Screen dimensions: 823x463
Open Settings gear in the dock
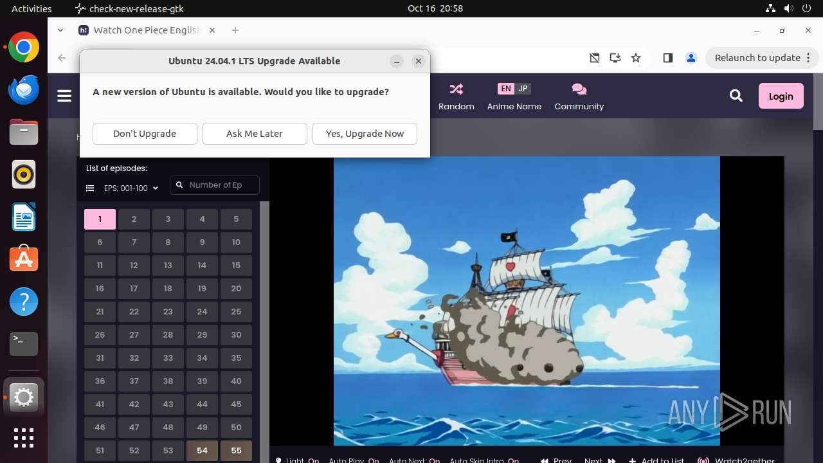pos(24,398)
